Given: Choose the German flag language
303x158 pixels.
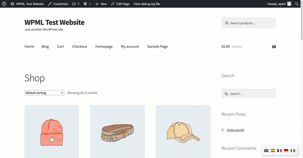Looking at the screenshot, I should point(286,150).
